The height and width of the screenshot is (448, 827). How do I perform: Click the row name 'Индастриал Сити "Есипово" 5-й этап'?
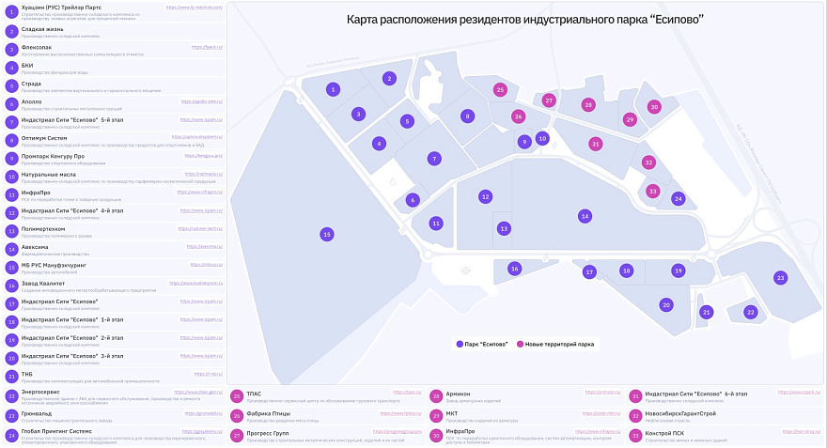click(x=72, y=120)
